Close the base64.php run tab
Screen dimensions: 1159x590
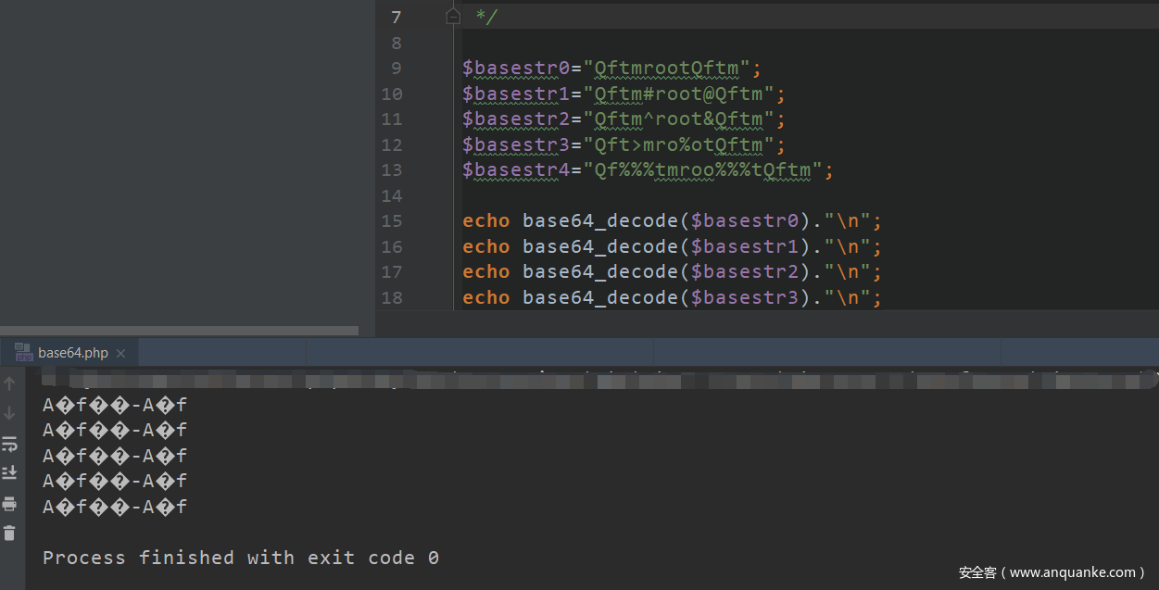click(x=121, y=353)
